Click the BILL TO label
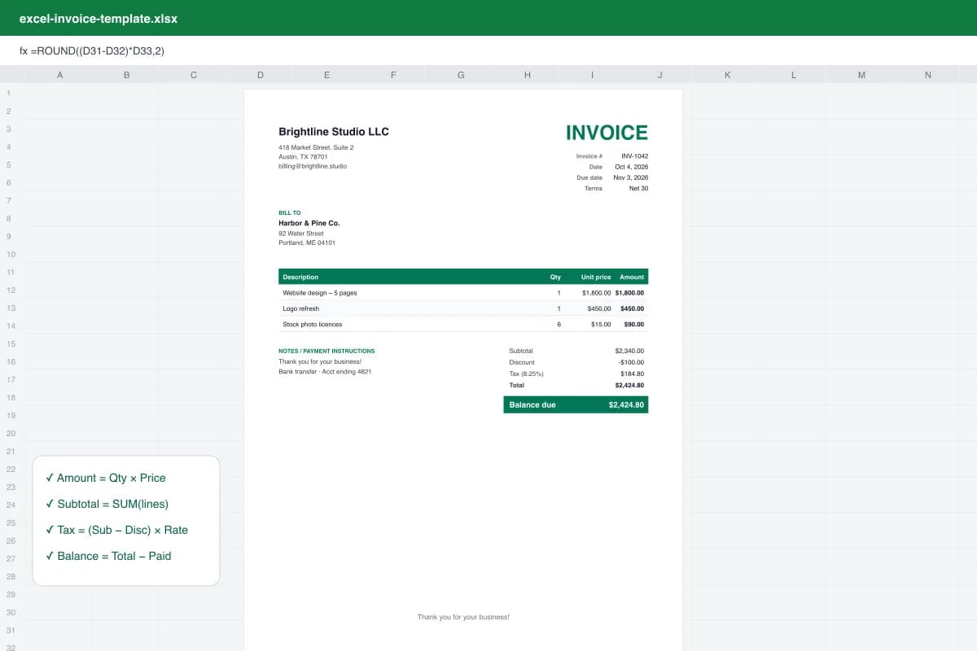This screenshot has width=977, height=651. click(x=289, y=212)
